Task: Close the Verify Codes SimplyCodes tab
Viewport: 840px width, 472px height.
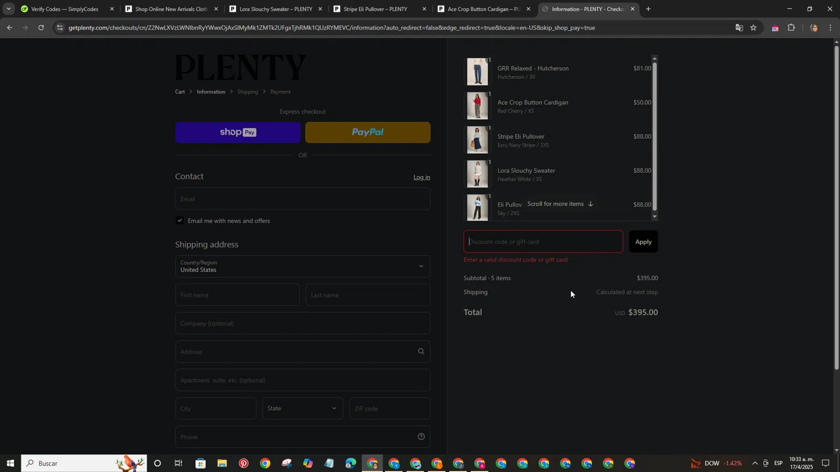Action: tap(112, 9)
